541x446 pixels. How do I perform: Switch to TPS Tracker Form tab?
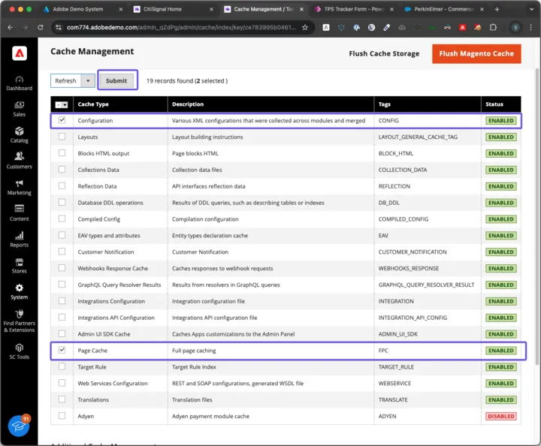(x=354, y=9)
